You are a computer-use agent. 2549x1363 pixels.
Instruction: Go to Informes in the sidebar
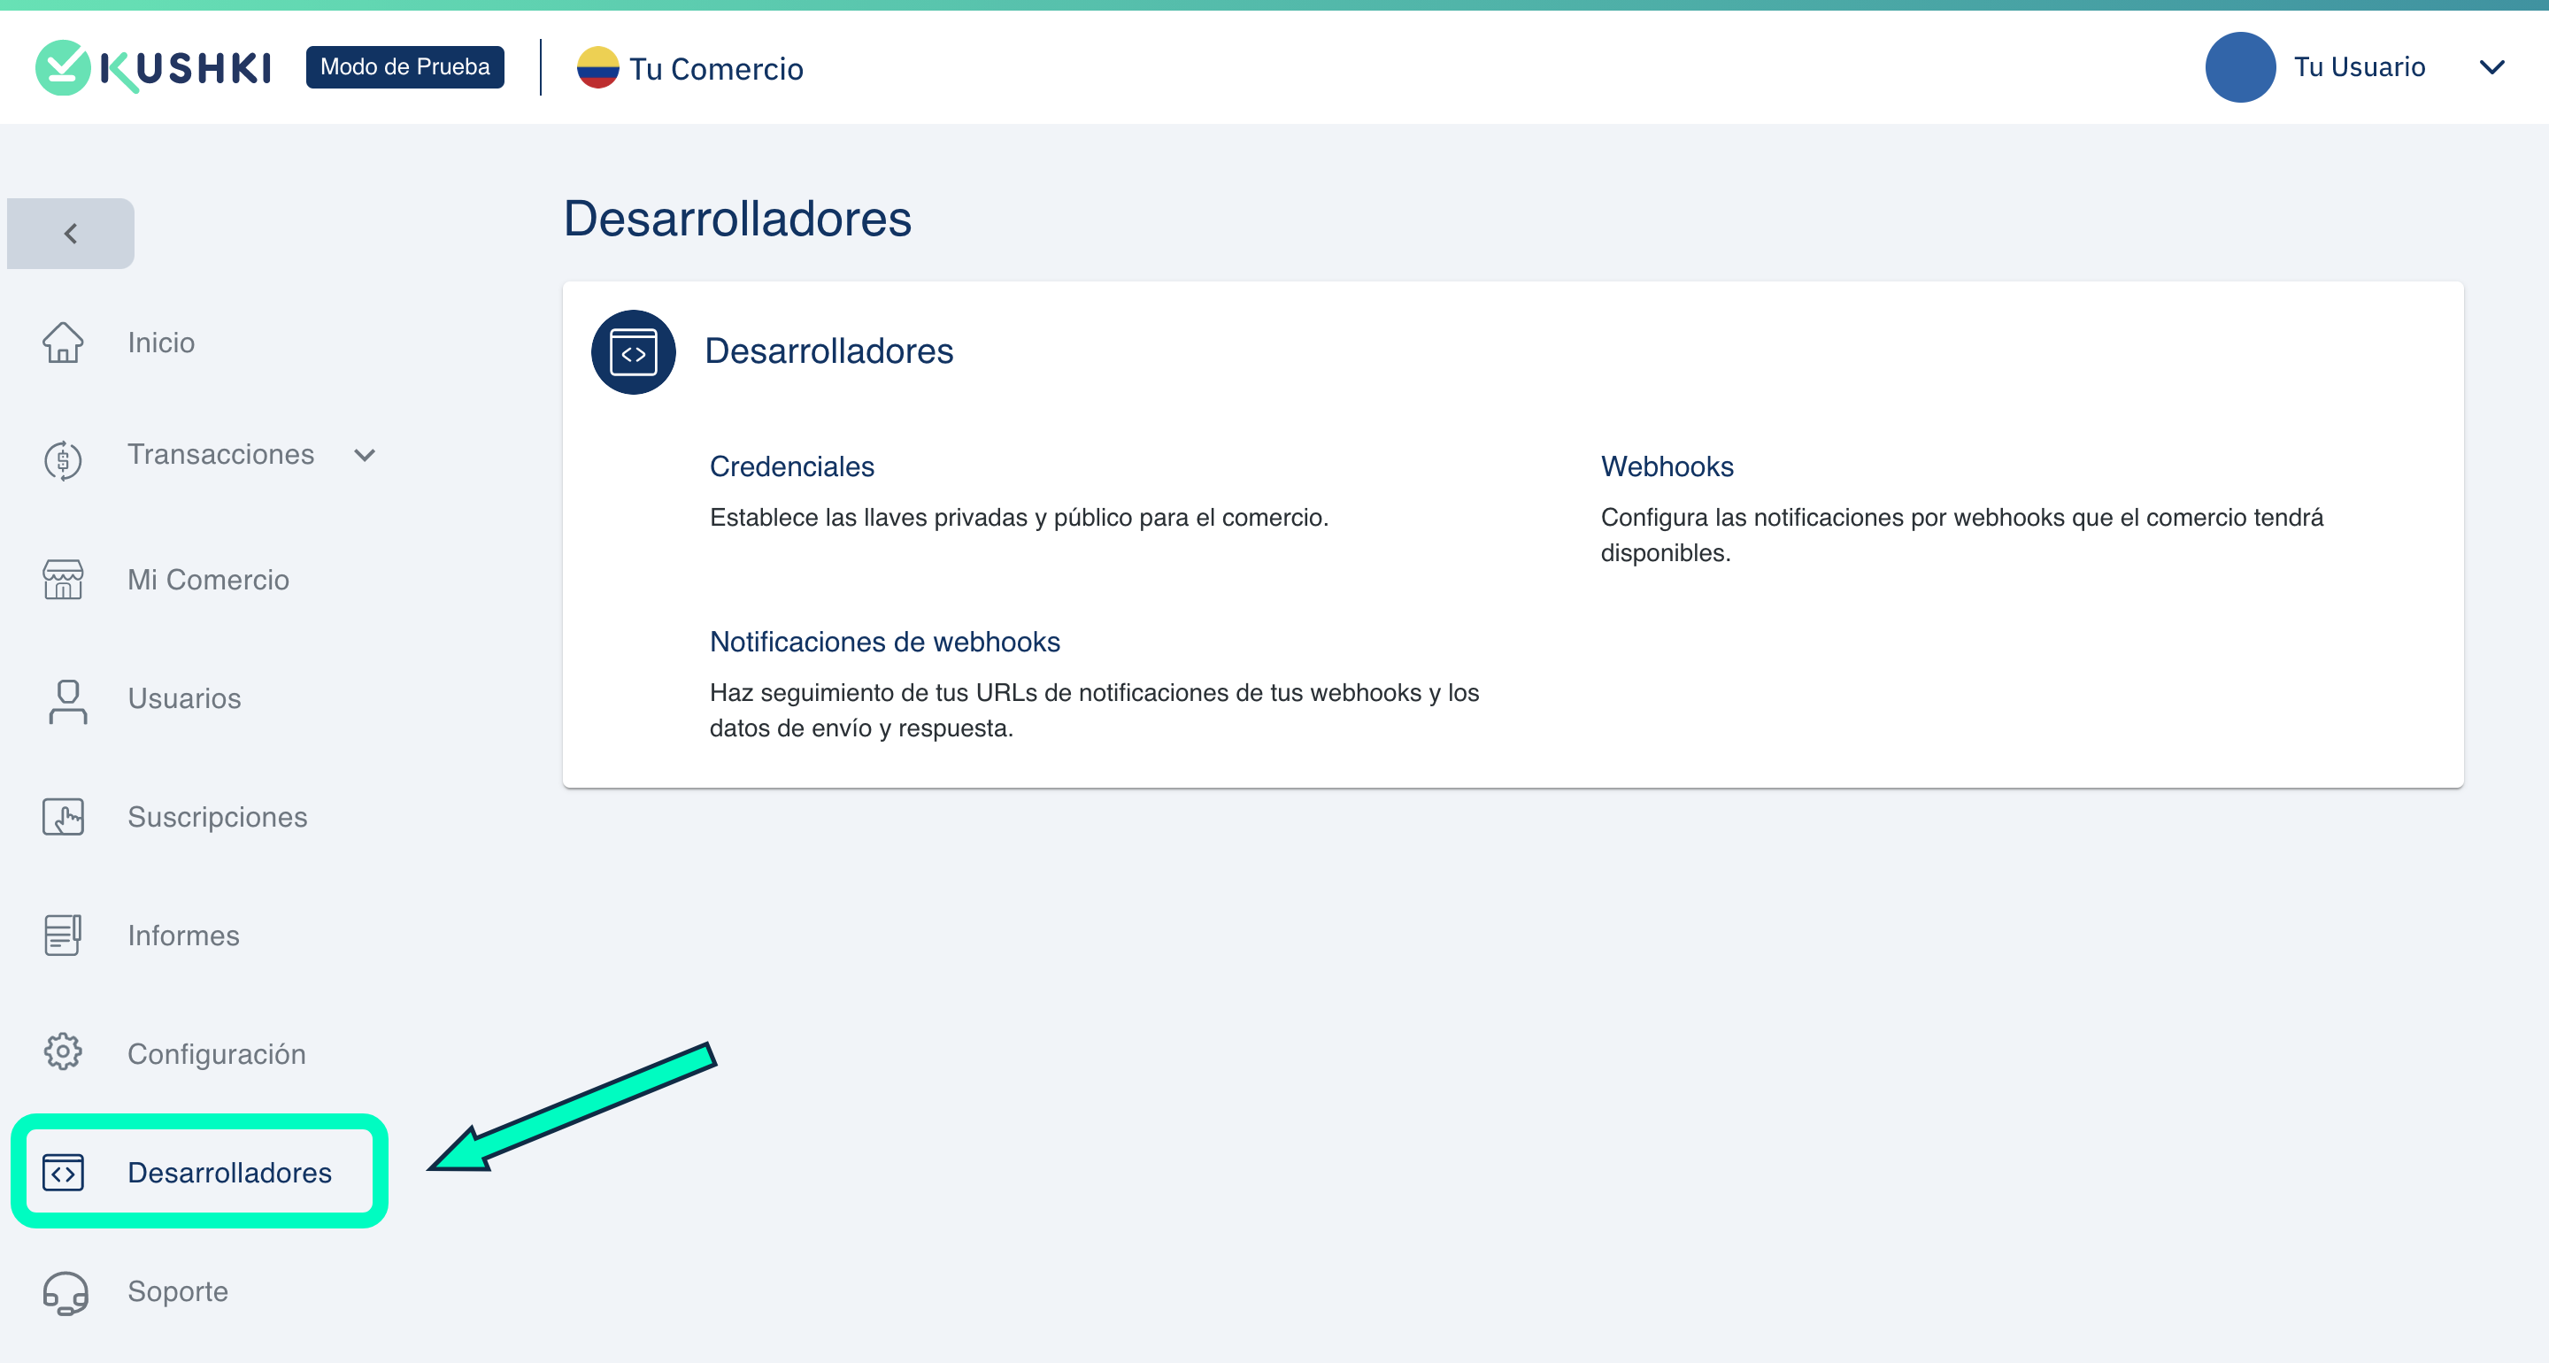183,936
